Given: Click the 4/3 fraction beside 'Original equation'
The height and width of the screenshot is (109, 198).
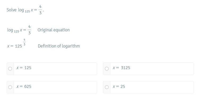Looking at the screenshot, I should [x=29, y=30].
